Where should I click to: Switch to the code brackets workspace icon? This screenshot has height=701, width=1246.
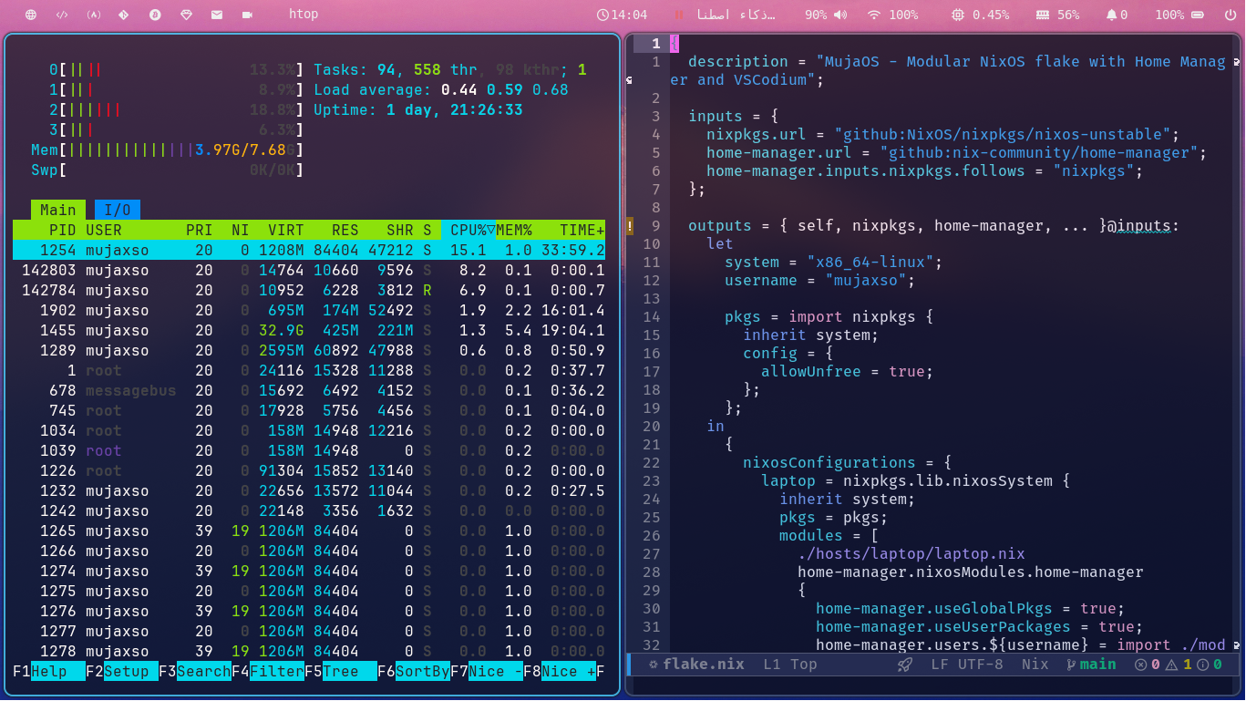(62, 15)
